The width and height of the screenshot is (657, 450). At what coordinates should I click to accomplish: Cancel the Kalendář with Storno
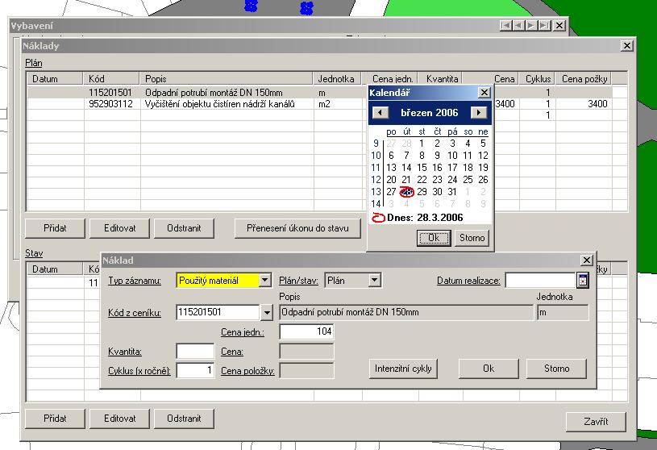pos(472,238)
